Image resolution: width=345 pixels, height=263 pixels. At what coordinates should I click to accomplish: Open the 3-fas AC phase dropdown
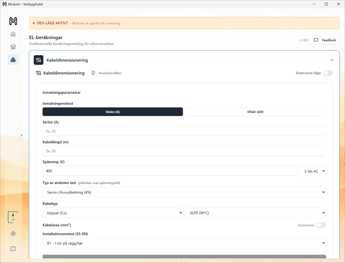tap(313, 171)
